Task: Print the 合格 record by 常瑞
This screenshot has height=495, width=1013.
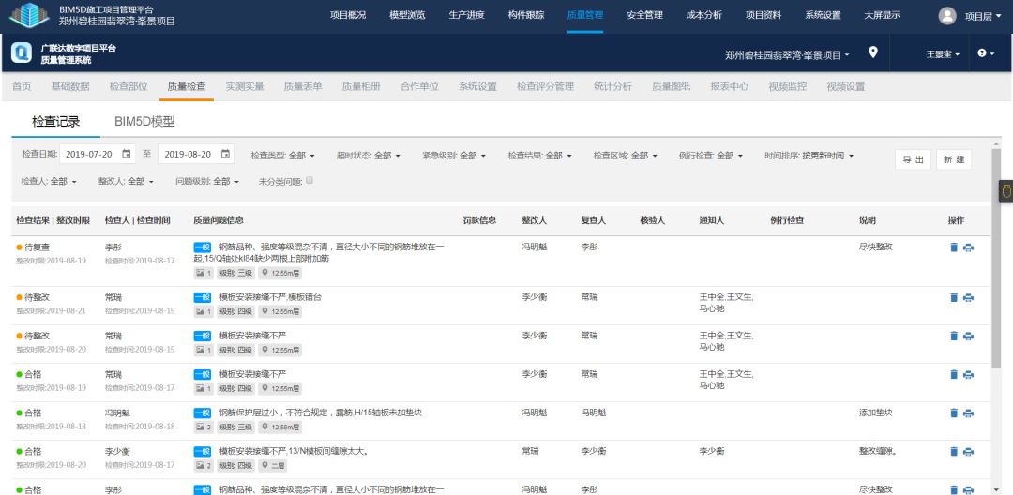Action: tap(968, 374)
